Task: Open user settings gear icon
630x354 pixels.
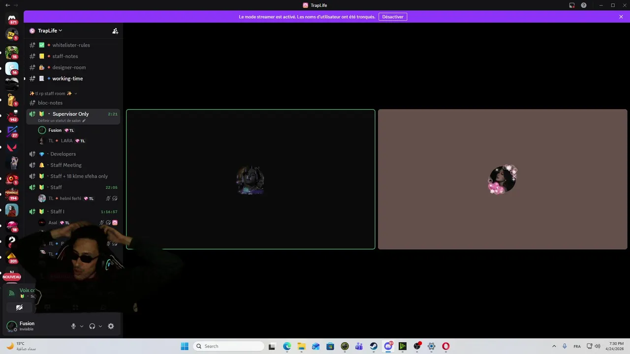Action: coord(111,326)
